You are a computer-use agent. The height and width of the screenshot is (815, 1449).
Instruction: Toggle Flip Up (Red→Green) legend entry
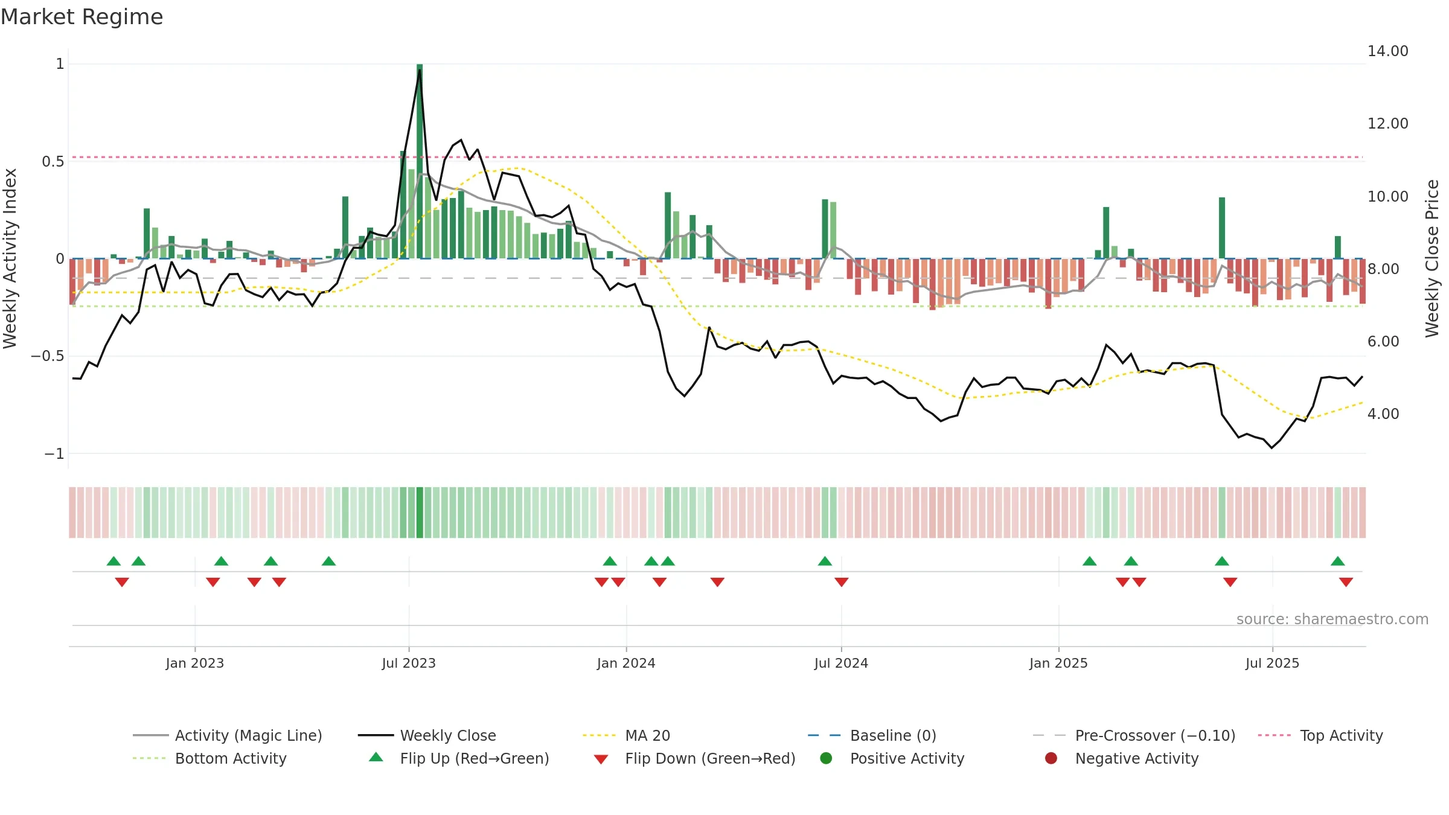[459, 758]
